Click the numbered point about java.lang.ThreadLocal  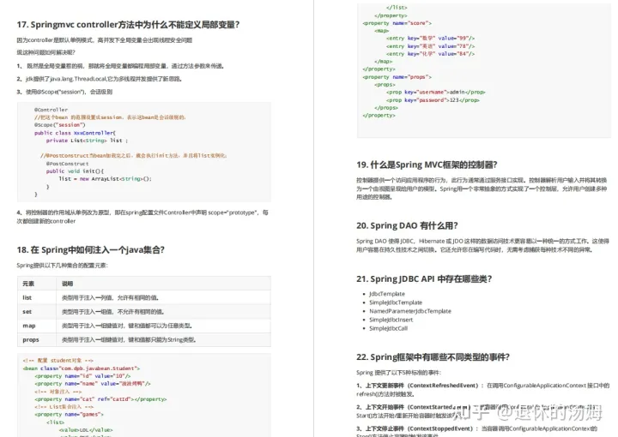(x=100, y=79)
